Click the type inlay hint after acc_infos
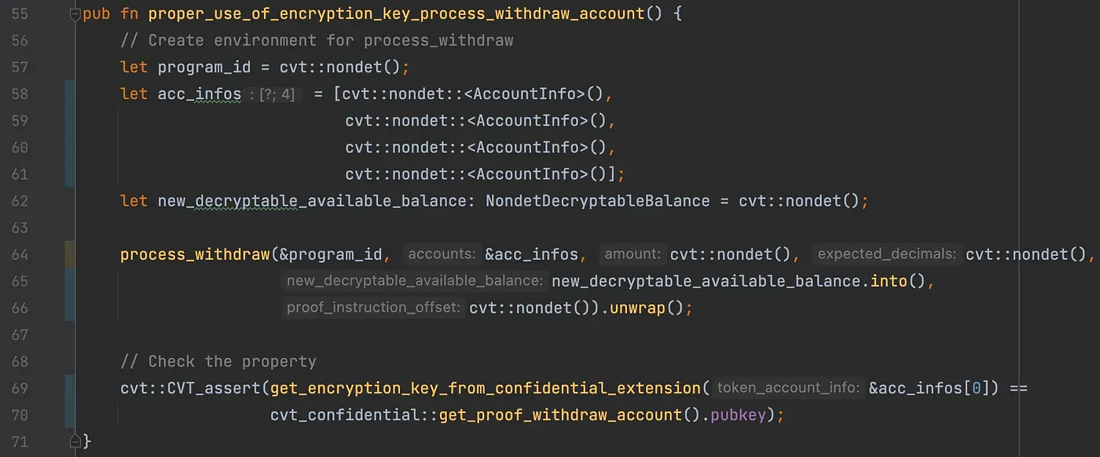Image resolution: width=1100 pixels, height=457 pixels. click(273, 94)
